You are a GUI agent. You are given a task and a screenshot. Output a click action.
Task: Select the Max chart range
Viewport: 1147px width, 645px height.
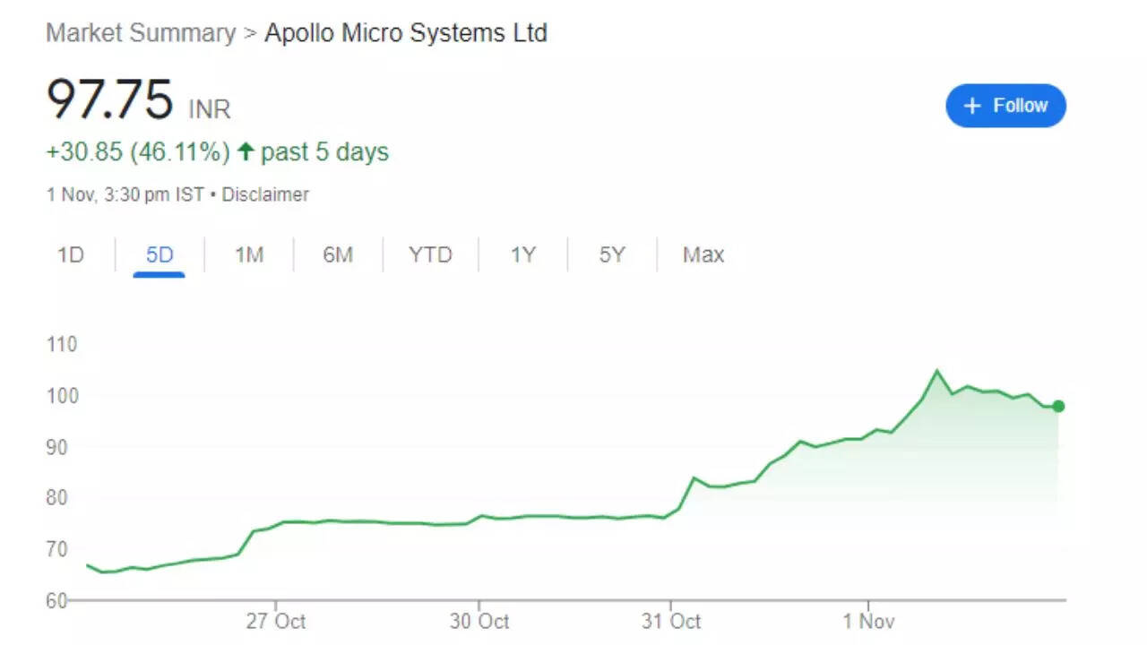pyautogui.click(x=702, y=255)
